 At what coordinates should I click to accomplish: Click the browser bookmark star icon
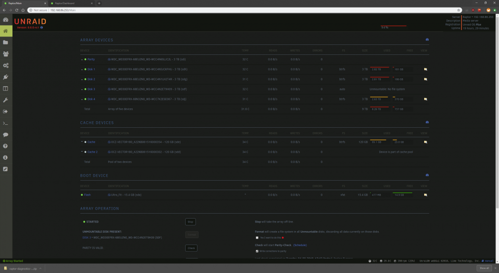(x=459, y=10)
